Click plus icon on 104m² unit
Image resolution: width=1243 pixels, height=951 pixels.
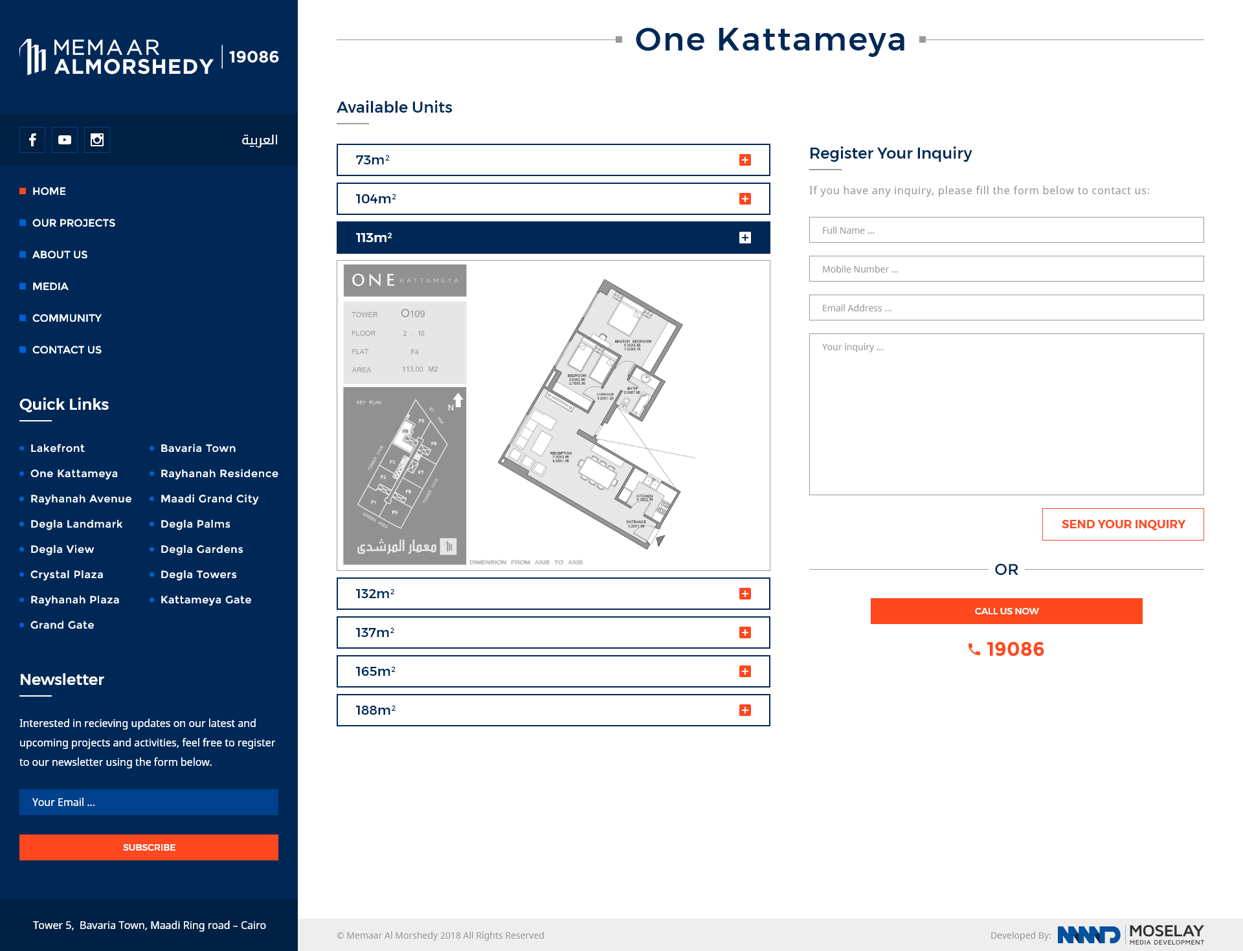point(745,199)
